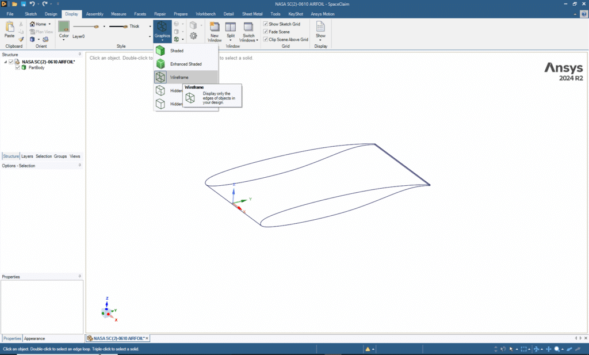Open the KeyShot menu tab
The image size is (589, 355).
(x=296, y=14)
